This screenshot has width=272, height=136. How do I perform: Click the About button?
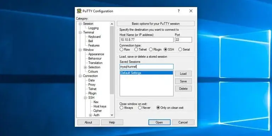tap(88, 122)
